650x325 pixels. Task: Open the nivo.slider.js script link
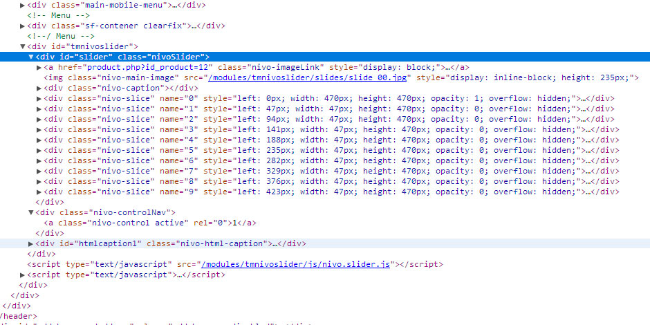[295, 264]
